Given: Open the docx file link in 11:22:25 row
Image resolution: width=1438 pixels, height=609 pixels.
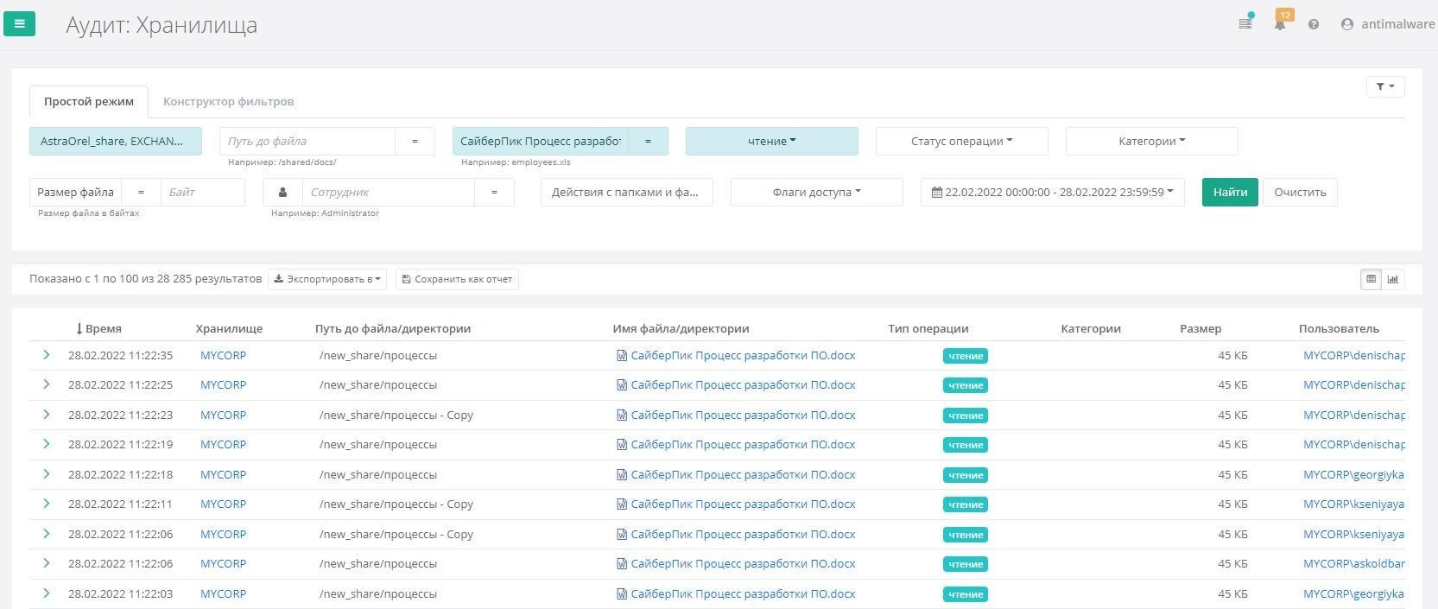Looking at the screenshot, I should click(x=743, y=384).
